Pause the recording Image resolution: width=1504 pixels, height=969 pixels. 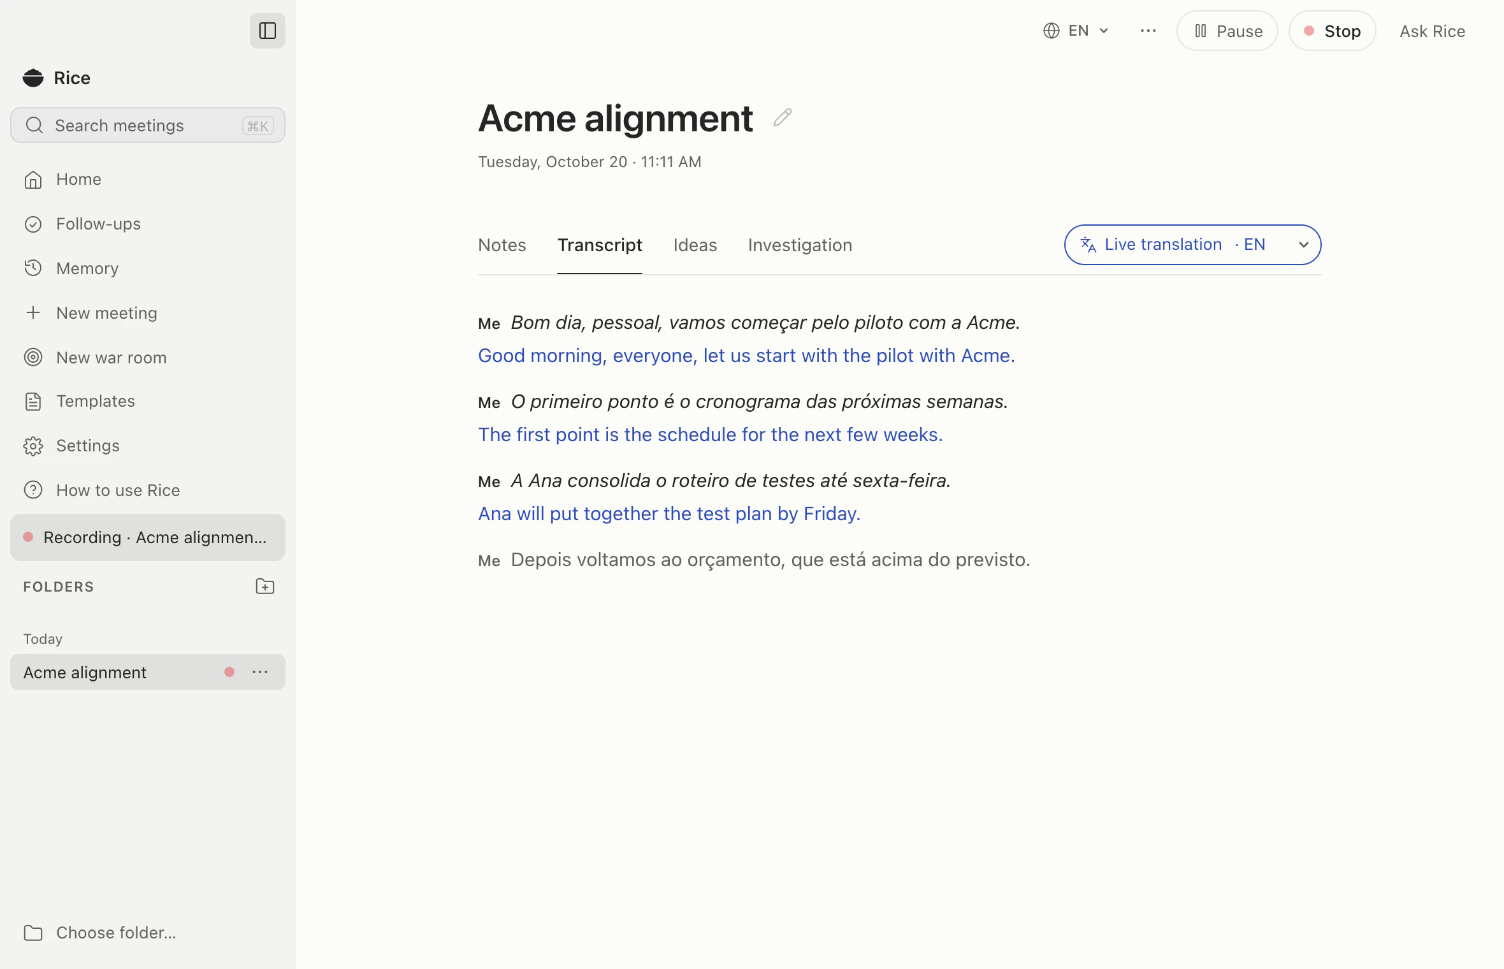point(1227,31)
